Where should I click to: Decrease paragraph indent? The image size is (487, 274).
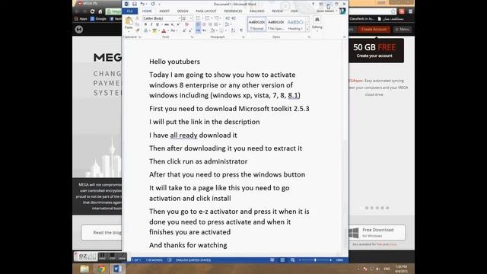[228, 18]
